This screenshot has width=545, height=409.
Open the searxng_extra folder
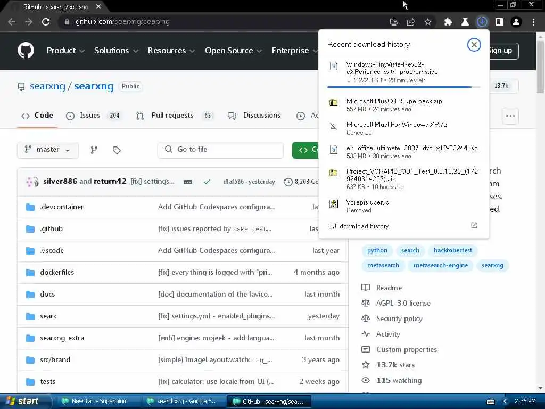62,338
